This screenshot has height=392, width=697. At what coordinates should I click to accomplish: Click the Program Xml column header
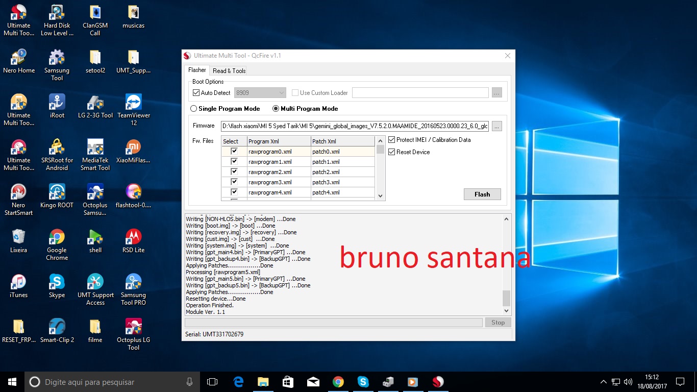pos(279,141)
